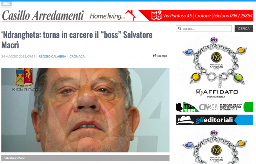Open the main article photo
256x164 pixels.
(x=85, y=110)
